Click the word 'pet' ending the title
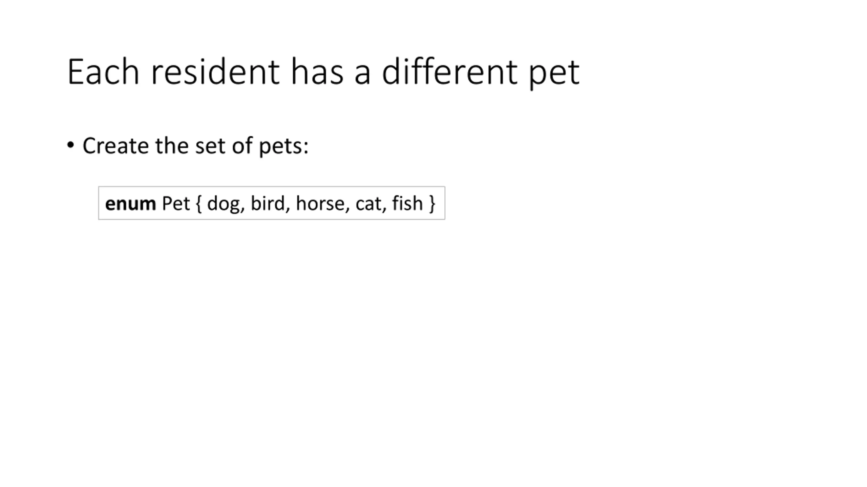The height and width of the screenshot is (487, 867). click(x=554, y=75)
